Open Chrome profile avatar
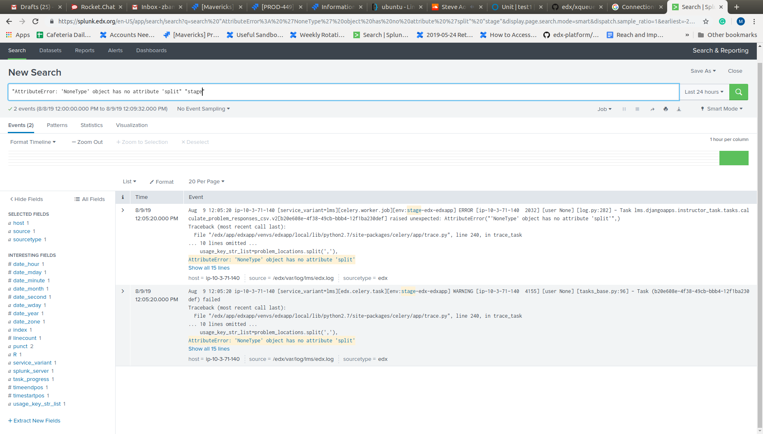Screen dimensions: 763x434 point(740,21)
